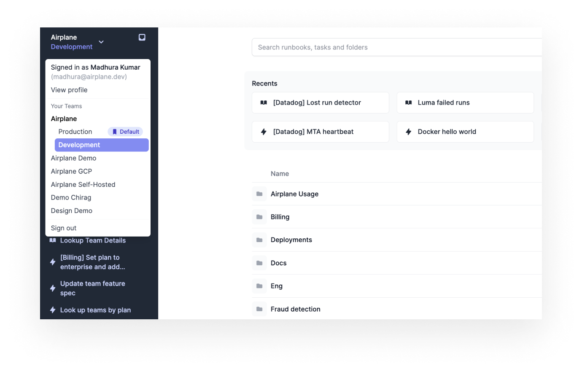Open the Fraud detection folder
582x372 pixels.
[295, 309]
